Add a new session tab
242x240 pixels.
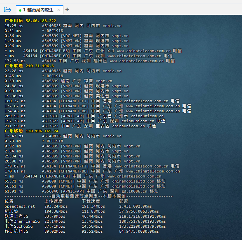pyautogui.click(x=67, y=9)
